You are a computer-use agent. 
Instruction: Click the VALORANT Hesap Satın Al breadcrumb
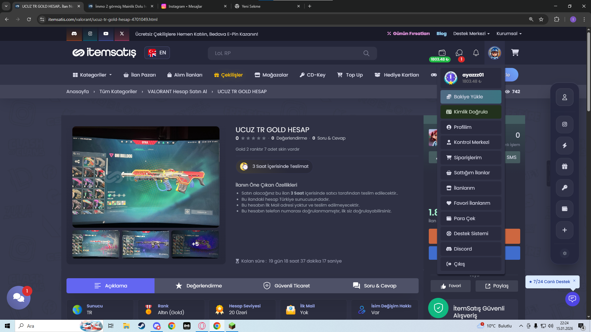coord(177,92)
